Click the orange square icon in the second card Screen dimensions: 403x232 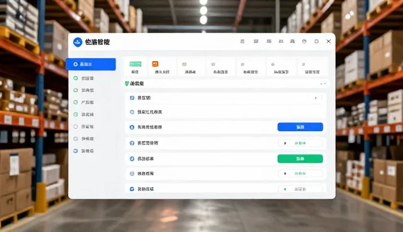pyautogui.click(x=156, y=64)
